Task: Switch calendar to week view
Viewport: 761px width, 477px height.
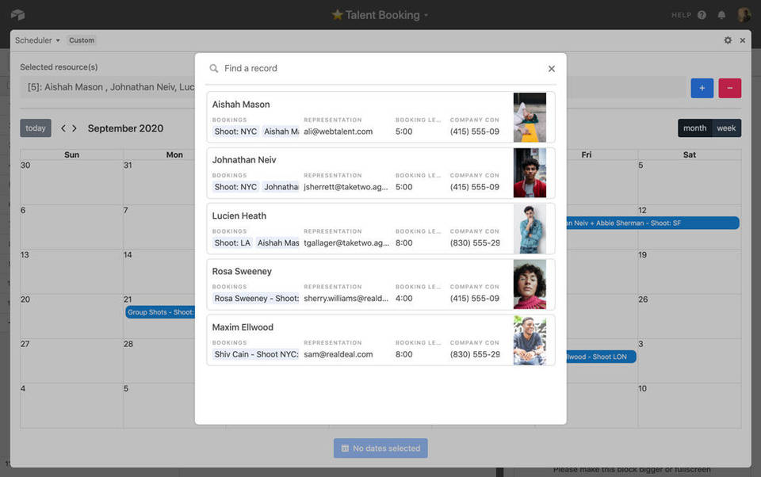Action: (x=727, y=128)
